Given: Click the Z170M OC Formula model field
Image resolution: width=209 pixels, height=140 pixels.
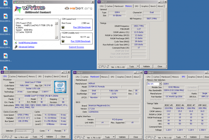Looking at the screenshot, I should (104, 87).
